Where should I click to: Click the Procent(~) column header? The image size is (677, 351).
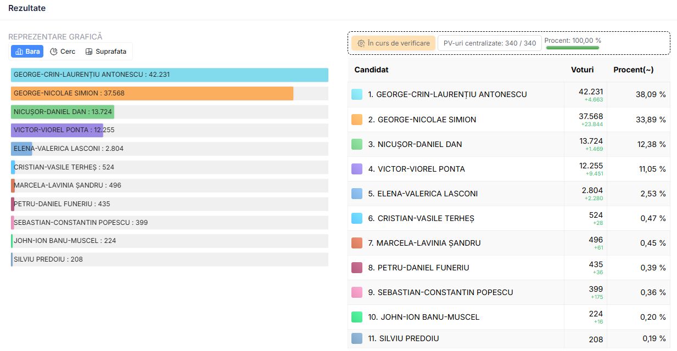633,70
